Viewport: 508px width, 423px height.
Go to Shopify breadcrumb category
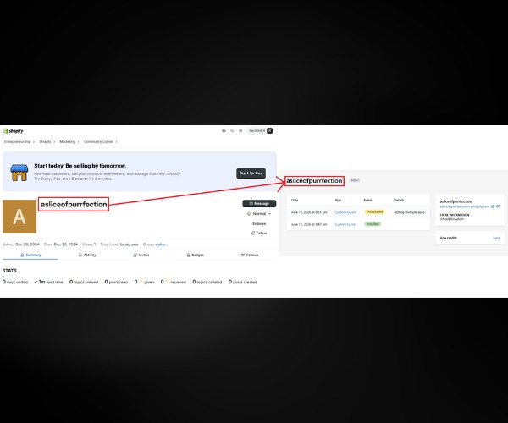(45, 142)
